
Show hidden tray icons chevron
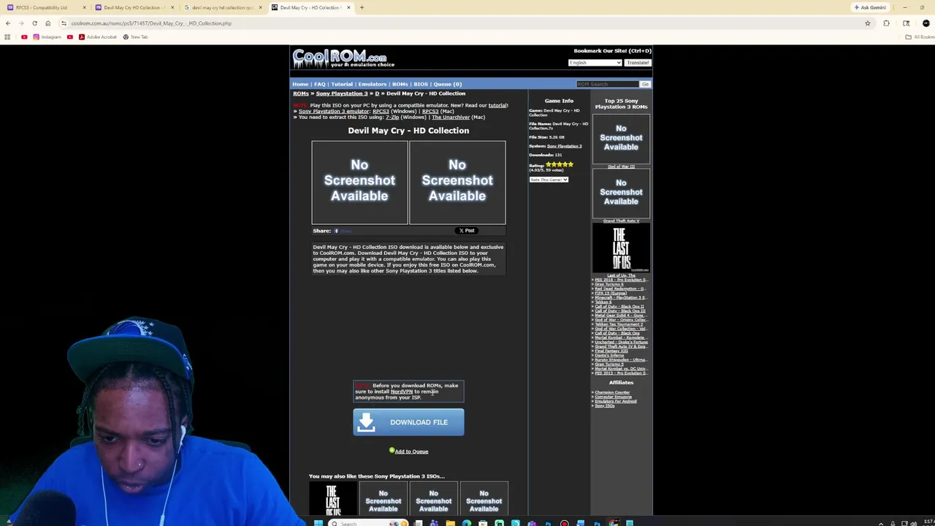(881, 523)
